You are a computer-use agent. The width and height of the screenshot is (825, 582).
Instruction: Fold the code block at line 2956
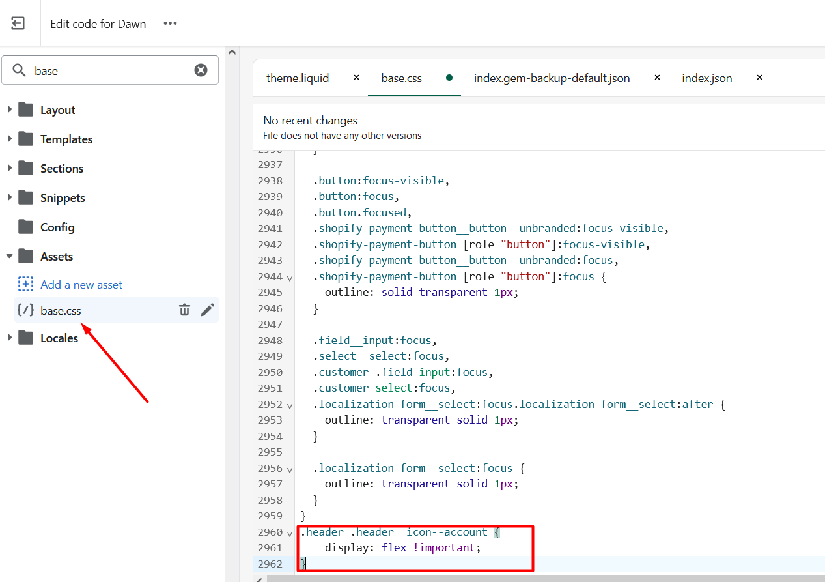tap(290, 469)
